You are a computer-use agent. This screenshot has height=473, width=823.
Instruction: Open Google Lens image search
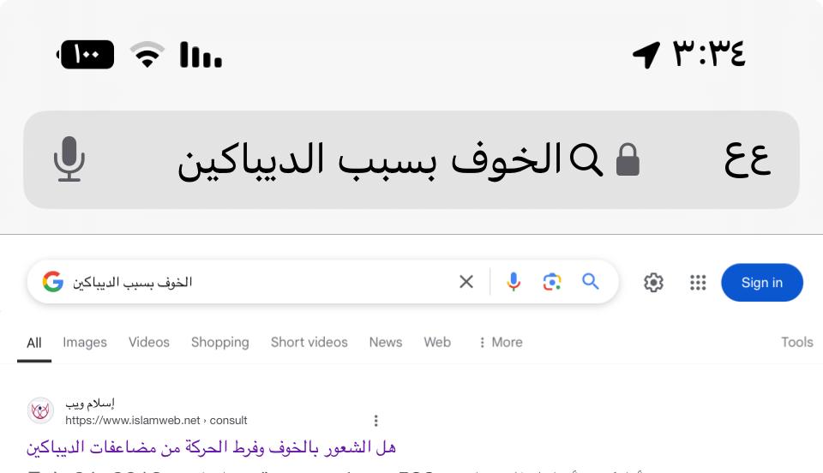551,282
